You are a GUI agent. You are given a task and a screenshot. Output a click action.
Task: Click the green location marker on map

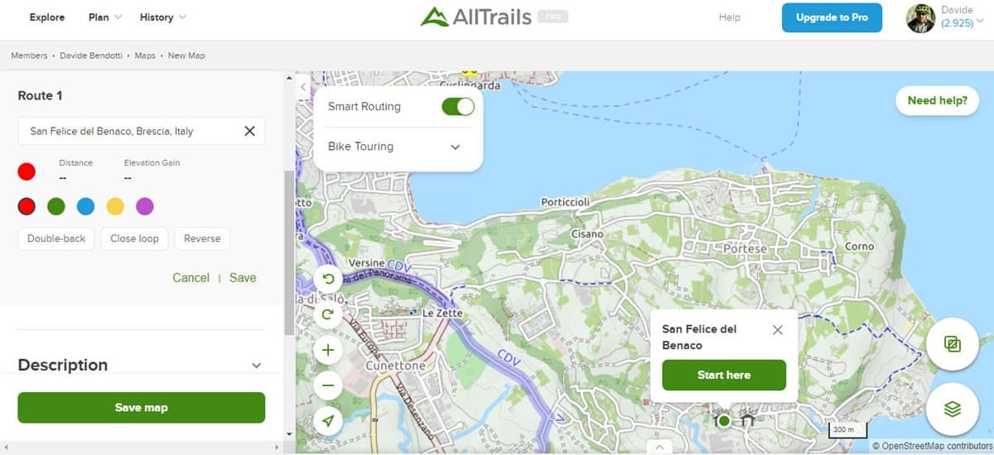pyautogui.click(x=724, y=421)
